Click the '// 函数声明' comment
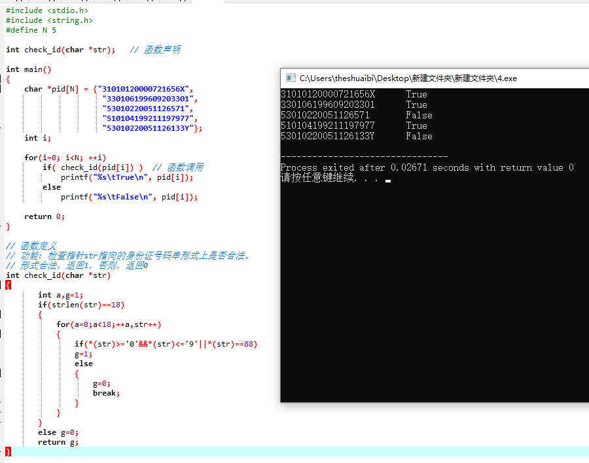The height and width of the screenshot is (463, 589). pyautogui.click(x=154, y=50)
